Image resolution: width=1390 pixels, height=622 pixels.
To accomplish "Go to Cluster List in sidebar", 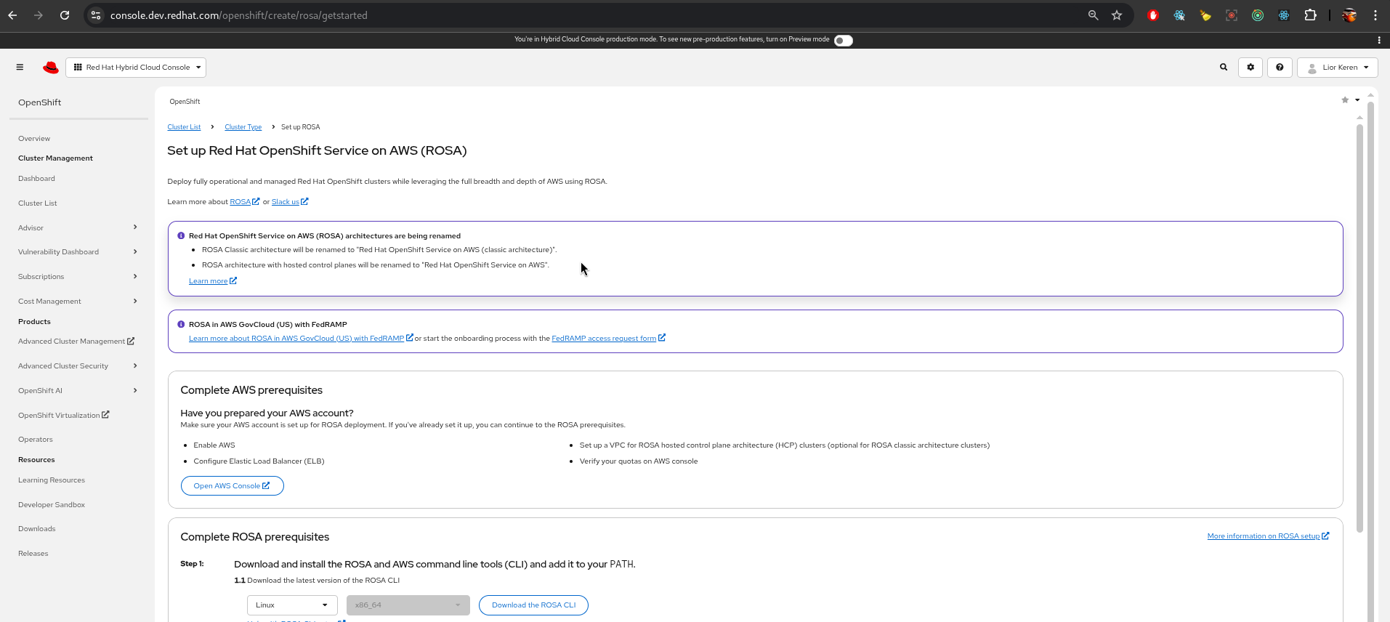I will pos(38,203).
